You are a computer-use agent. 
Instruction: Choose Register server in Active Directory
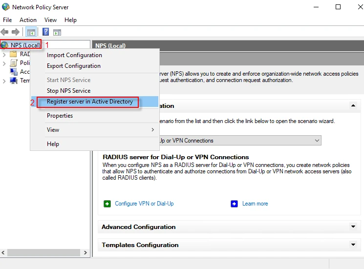coord(89,102)
